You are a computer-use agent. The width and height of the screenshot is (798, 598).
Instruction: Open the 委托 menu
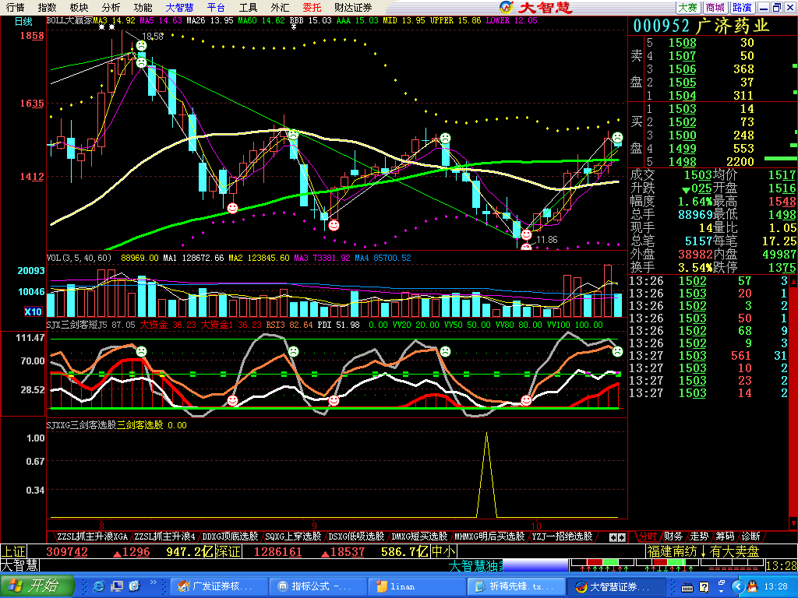312,8
